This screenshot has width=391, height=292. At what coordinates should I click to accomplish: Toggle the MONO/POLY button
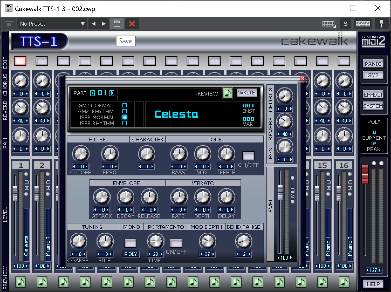(x=130, y=243)
